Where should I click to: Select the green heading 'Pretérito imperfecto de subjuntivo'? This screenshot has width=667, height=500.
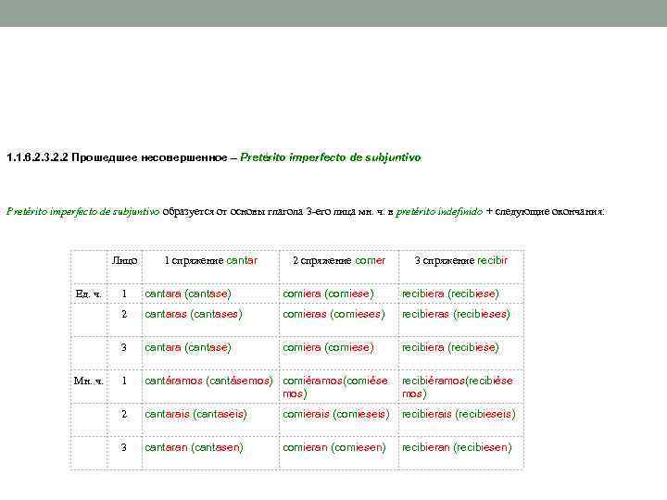coord(331,157)
